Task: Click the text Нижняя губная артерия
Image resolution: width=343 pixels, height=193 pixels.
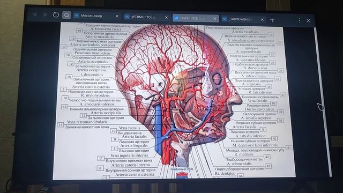Action: point(250,140)
